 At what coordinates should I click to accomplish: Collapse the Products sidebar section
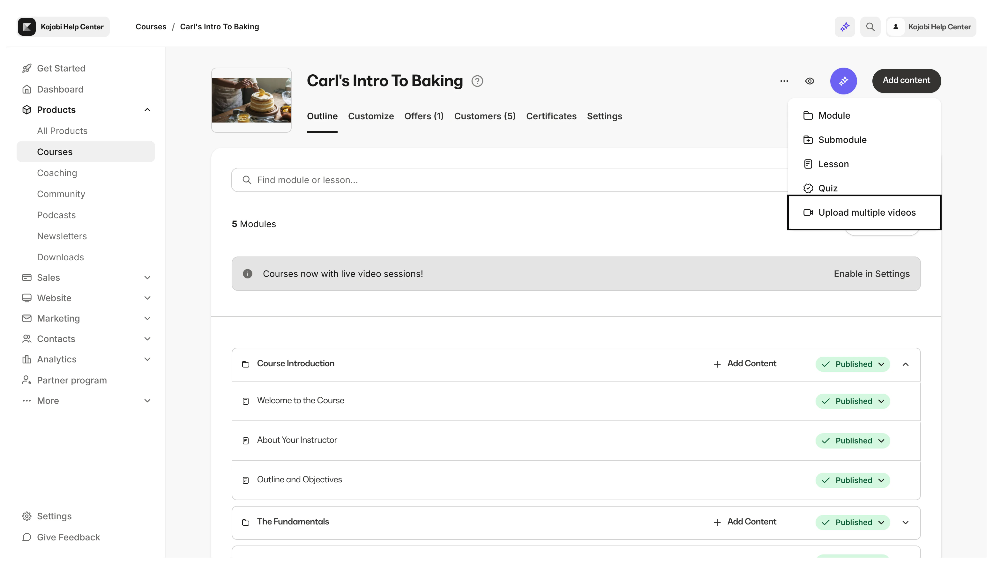pos(147,110)
